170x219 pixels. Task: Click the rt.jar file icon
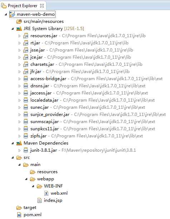pyautogui.click(x=26, y=43)
